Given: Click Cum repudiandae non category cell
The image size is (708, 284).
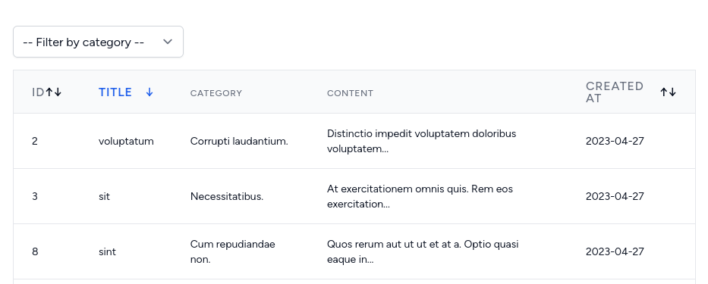Looking at the screenshot, I should pyautogui.click(x=232, y=251).
